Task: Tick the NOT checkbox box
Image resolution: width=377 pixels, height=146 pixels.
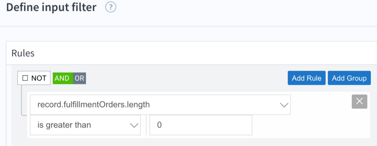Action: pyautogui.click(x=25, y=78)
